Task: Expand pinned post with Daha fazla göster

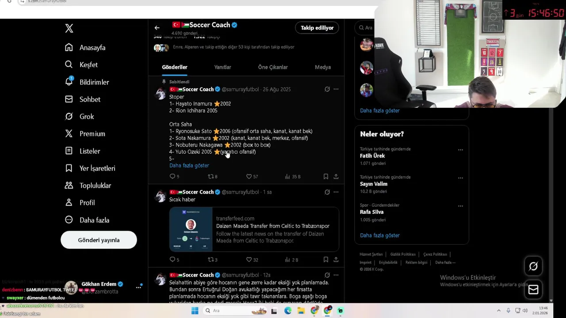Action: point(189,165)
